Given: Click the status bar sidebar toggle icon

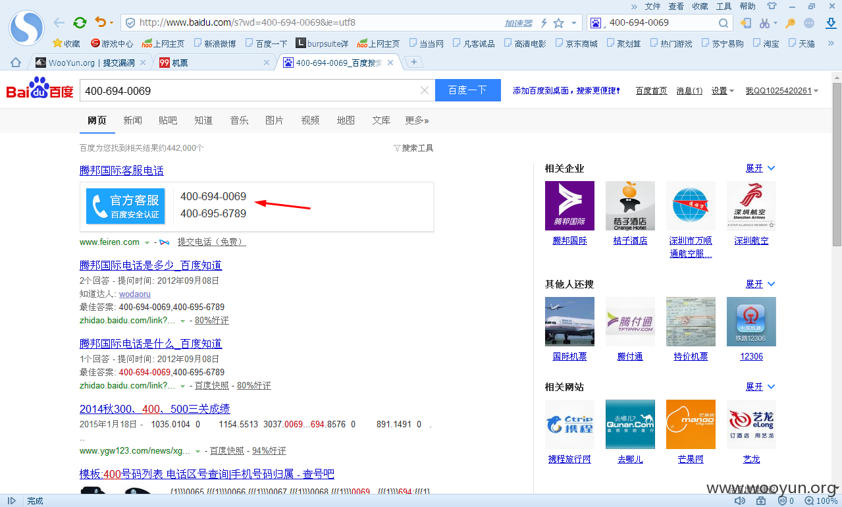Looking at the screenshot, I should point(12,500).
